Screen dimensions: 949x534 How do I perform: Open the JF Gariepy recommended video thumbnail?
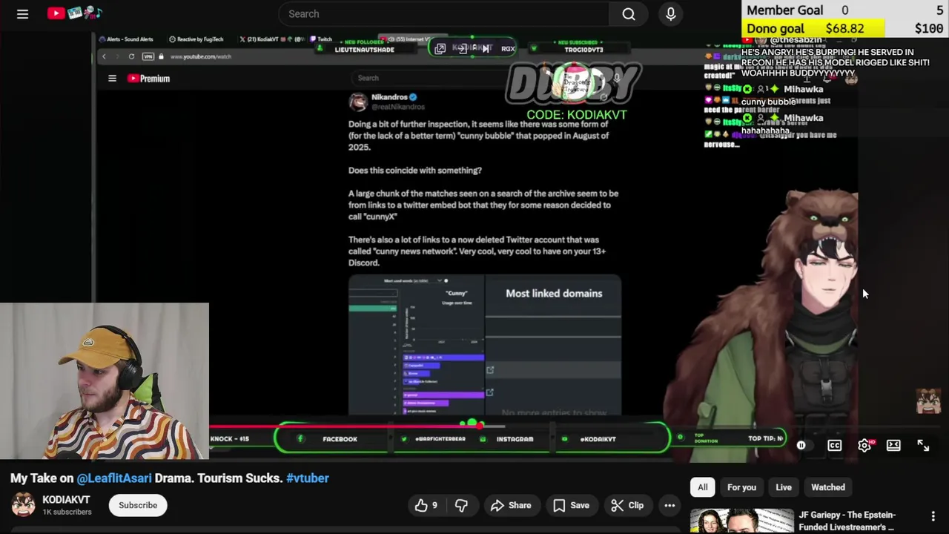pyautogui.click(x=741, y=521)
